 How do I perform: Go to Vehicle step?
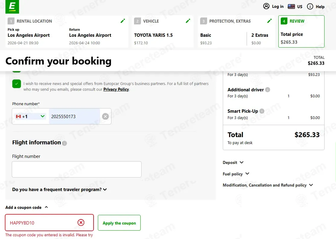[163, 31]
